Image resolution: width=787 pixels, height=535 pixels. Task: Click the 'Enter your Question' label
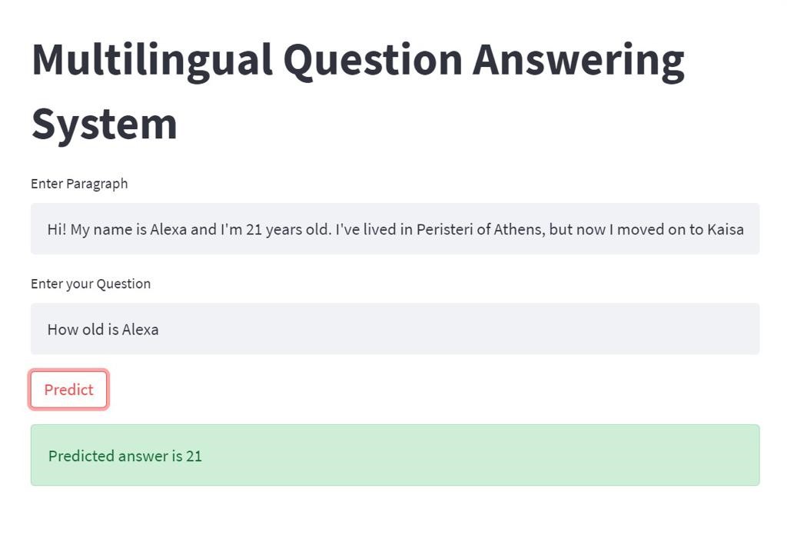90,284
